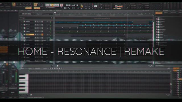Solo the topmost track in the track list
This screenshot has width=182, height=102.
(38, 22)
